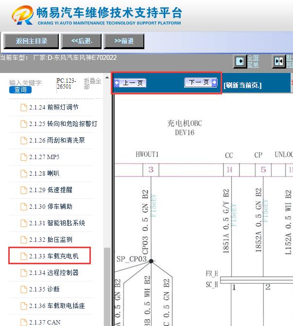The height and width of the screenshot is (326, 293).
Task: Go to previous page with 上一页
Action: tap(130, 83)
